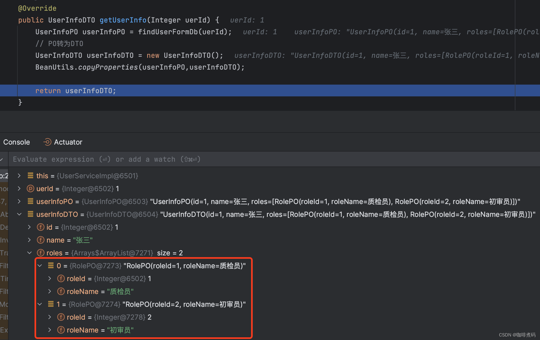Click the object icon beside 'this' variable

click(x=31, y=176)
